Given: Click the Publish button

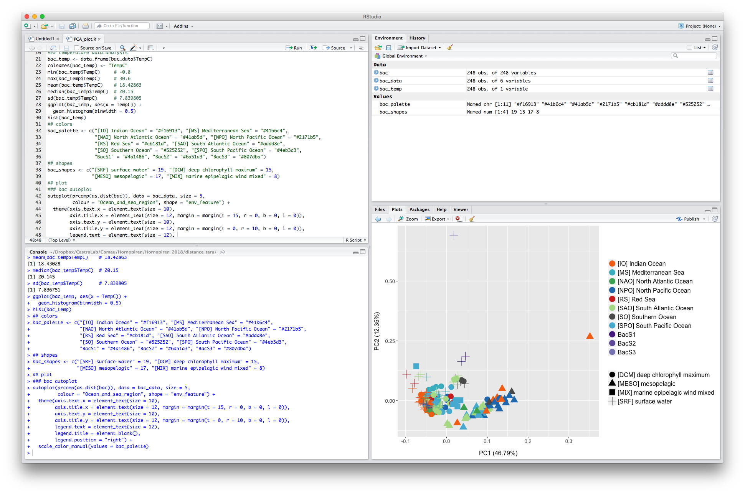Looking at the screenshot, I should 688,219.
